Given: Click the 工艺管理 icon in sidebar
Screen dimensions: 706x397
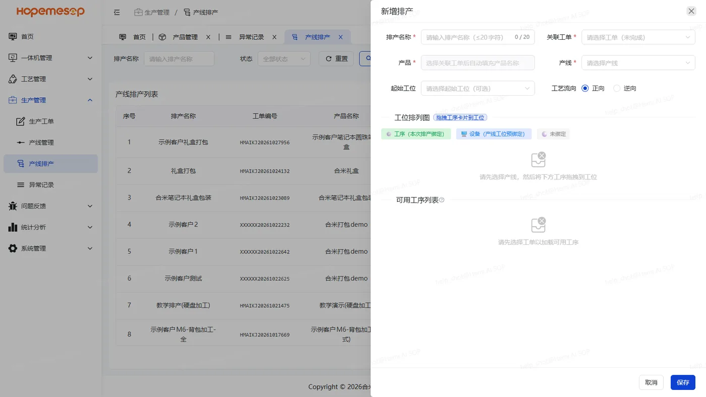Looking at the screenshot, I should [x=13, y=79].
